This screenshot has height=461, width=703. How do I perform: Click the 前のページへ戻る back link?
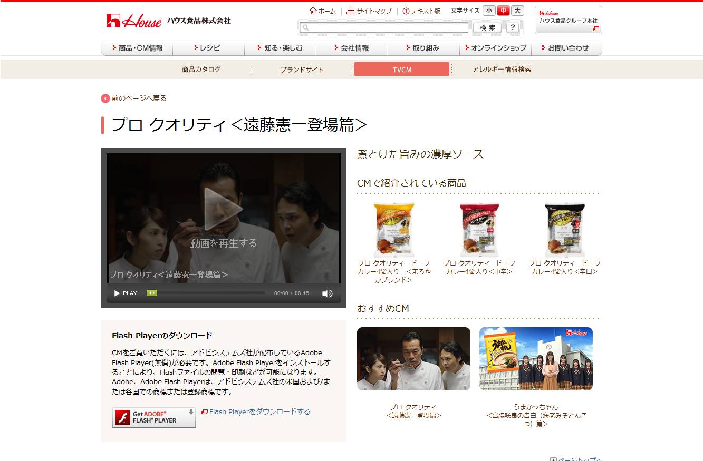coord(134,98)
